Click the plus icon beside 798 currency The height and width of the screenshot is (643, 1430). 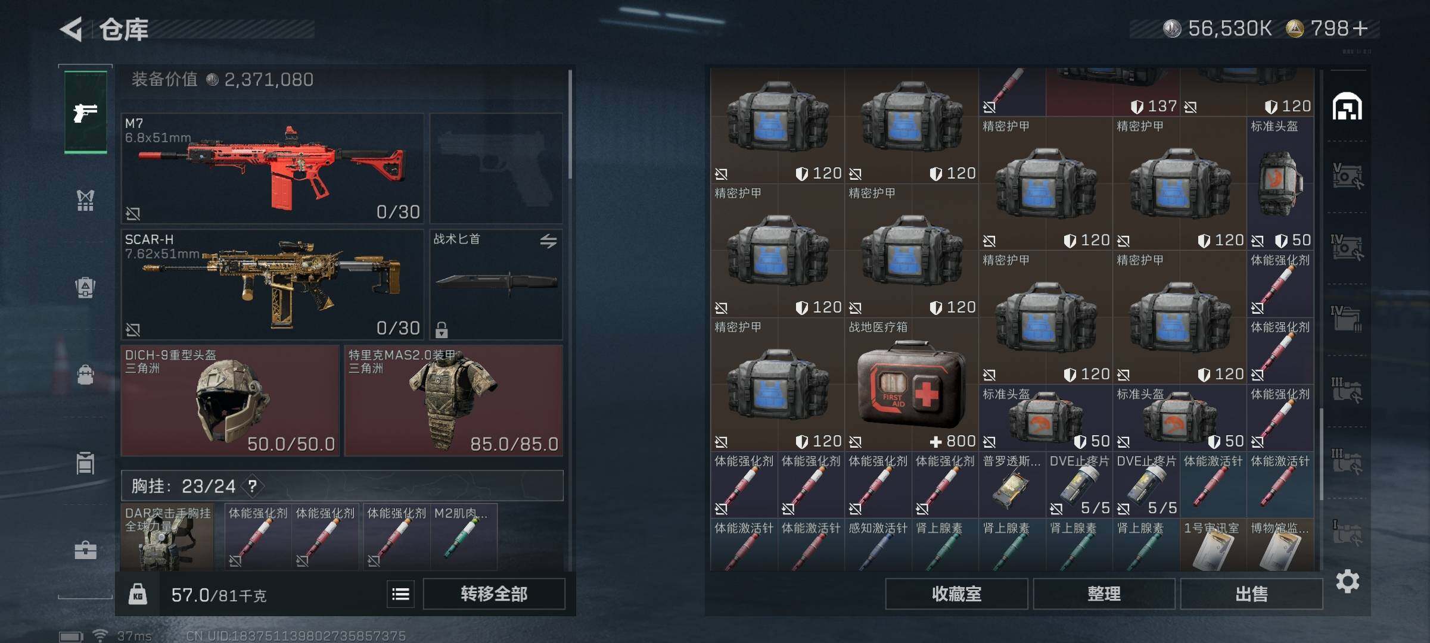click(1360, 29)
